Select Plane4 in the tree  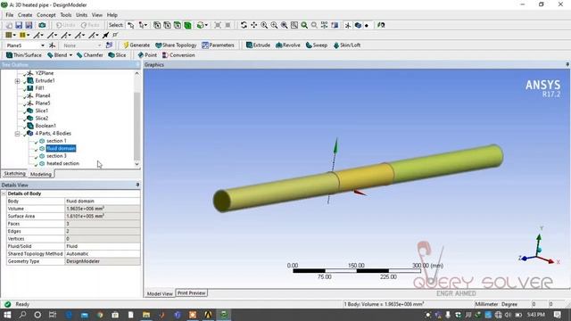pos(43,95)
